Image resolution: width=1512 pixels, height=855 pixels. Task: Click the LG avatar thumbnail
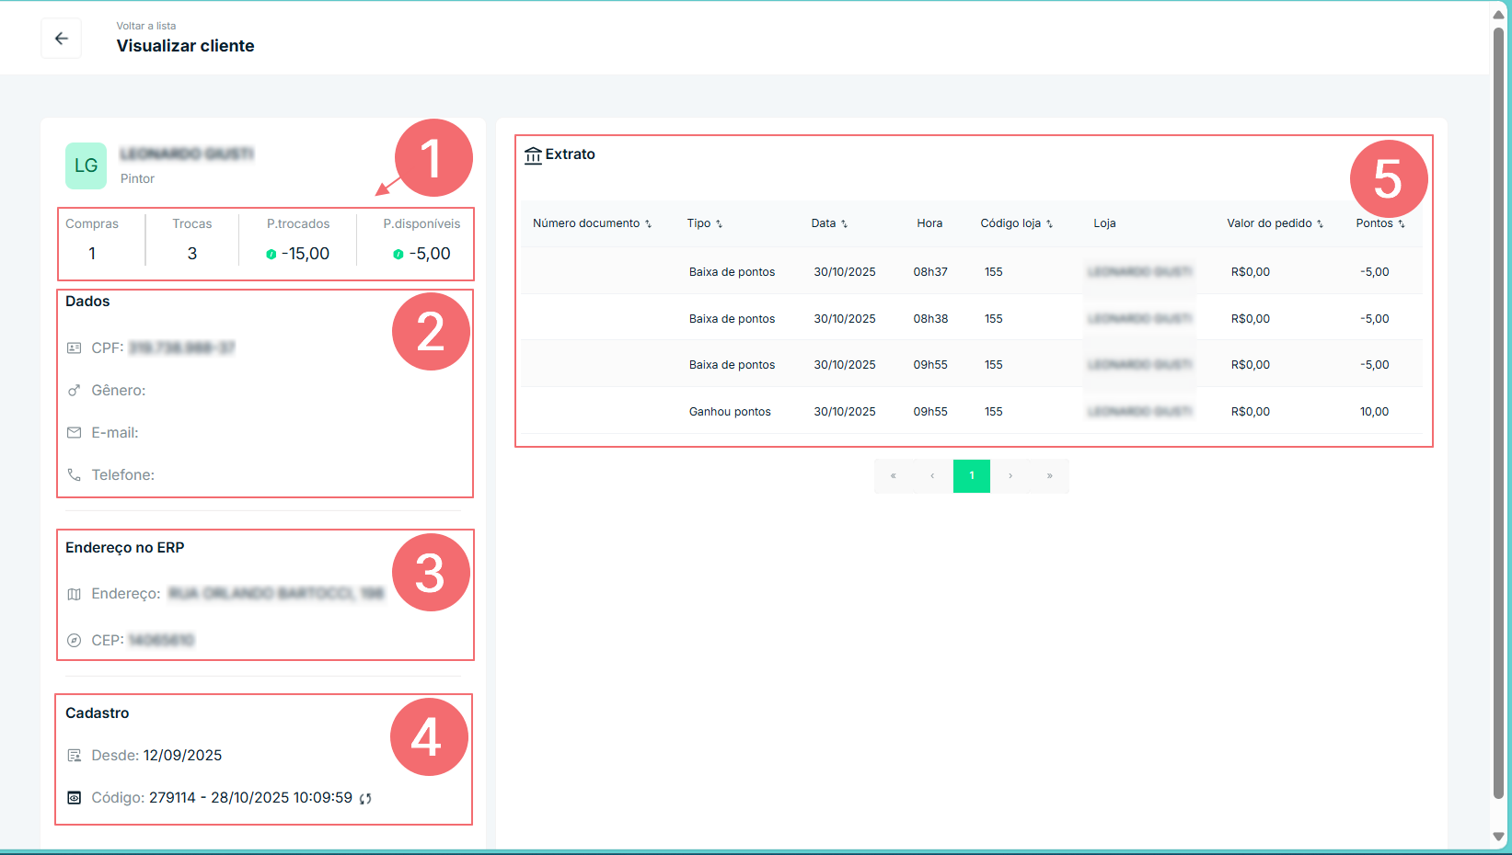(86, 165)
